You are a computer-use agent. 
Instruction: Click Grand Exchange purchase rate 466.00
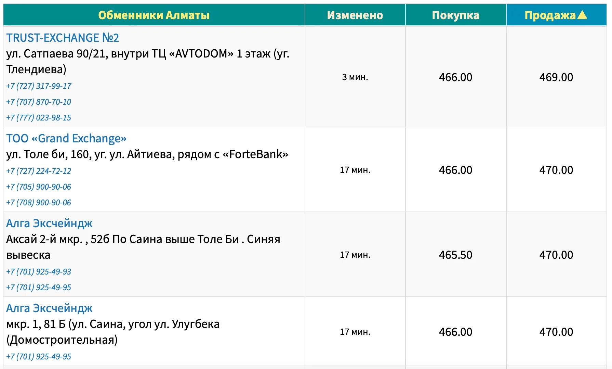[x=455, y=170]
